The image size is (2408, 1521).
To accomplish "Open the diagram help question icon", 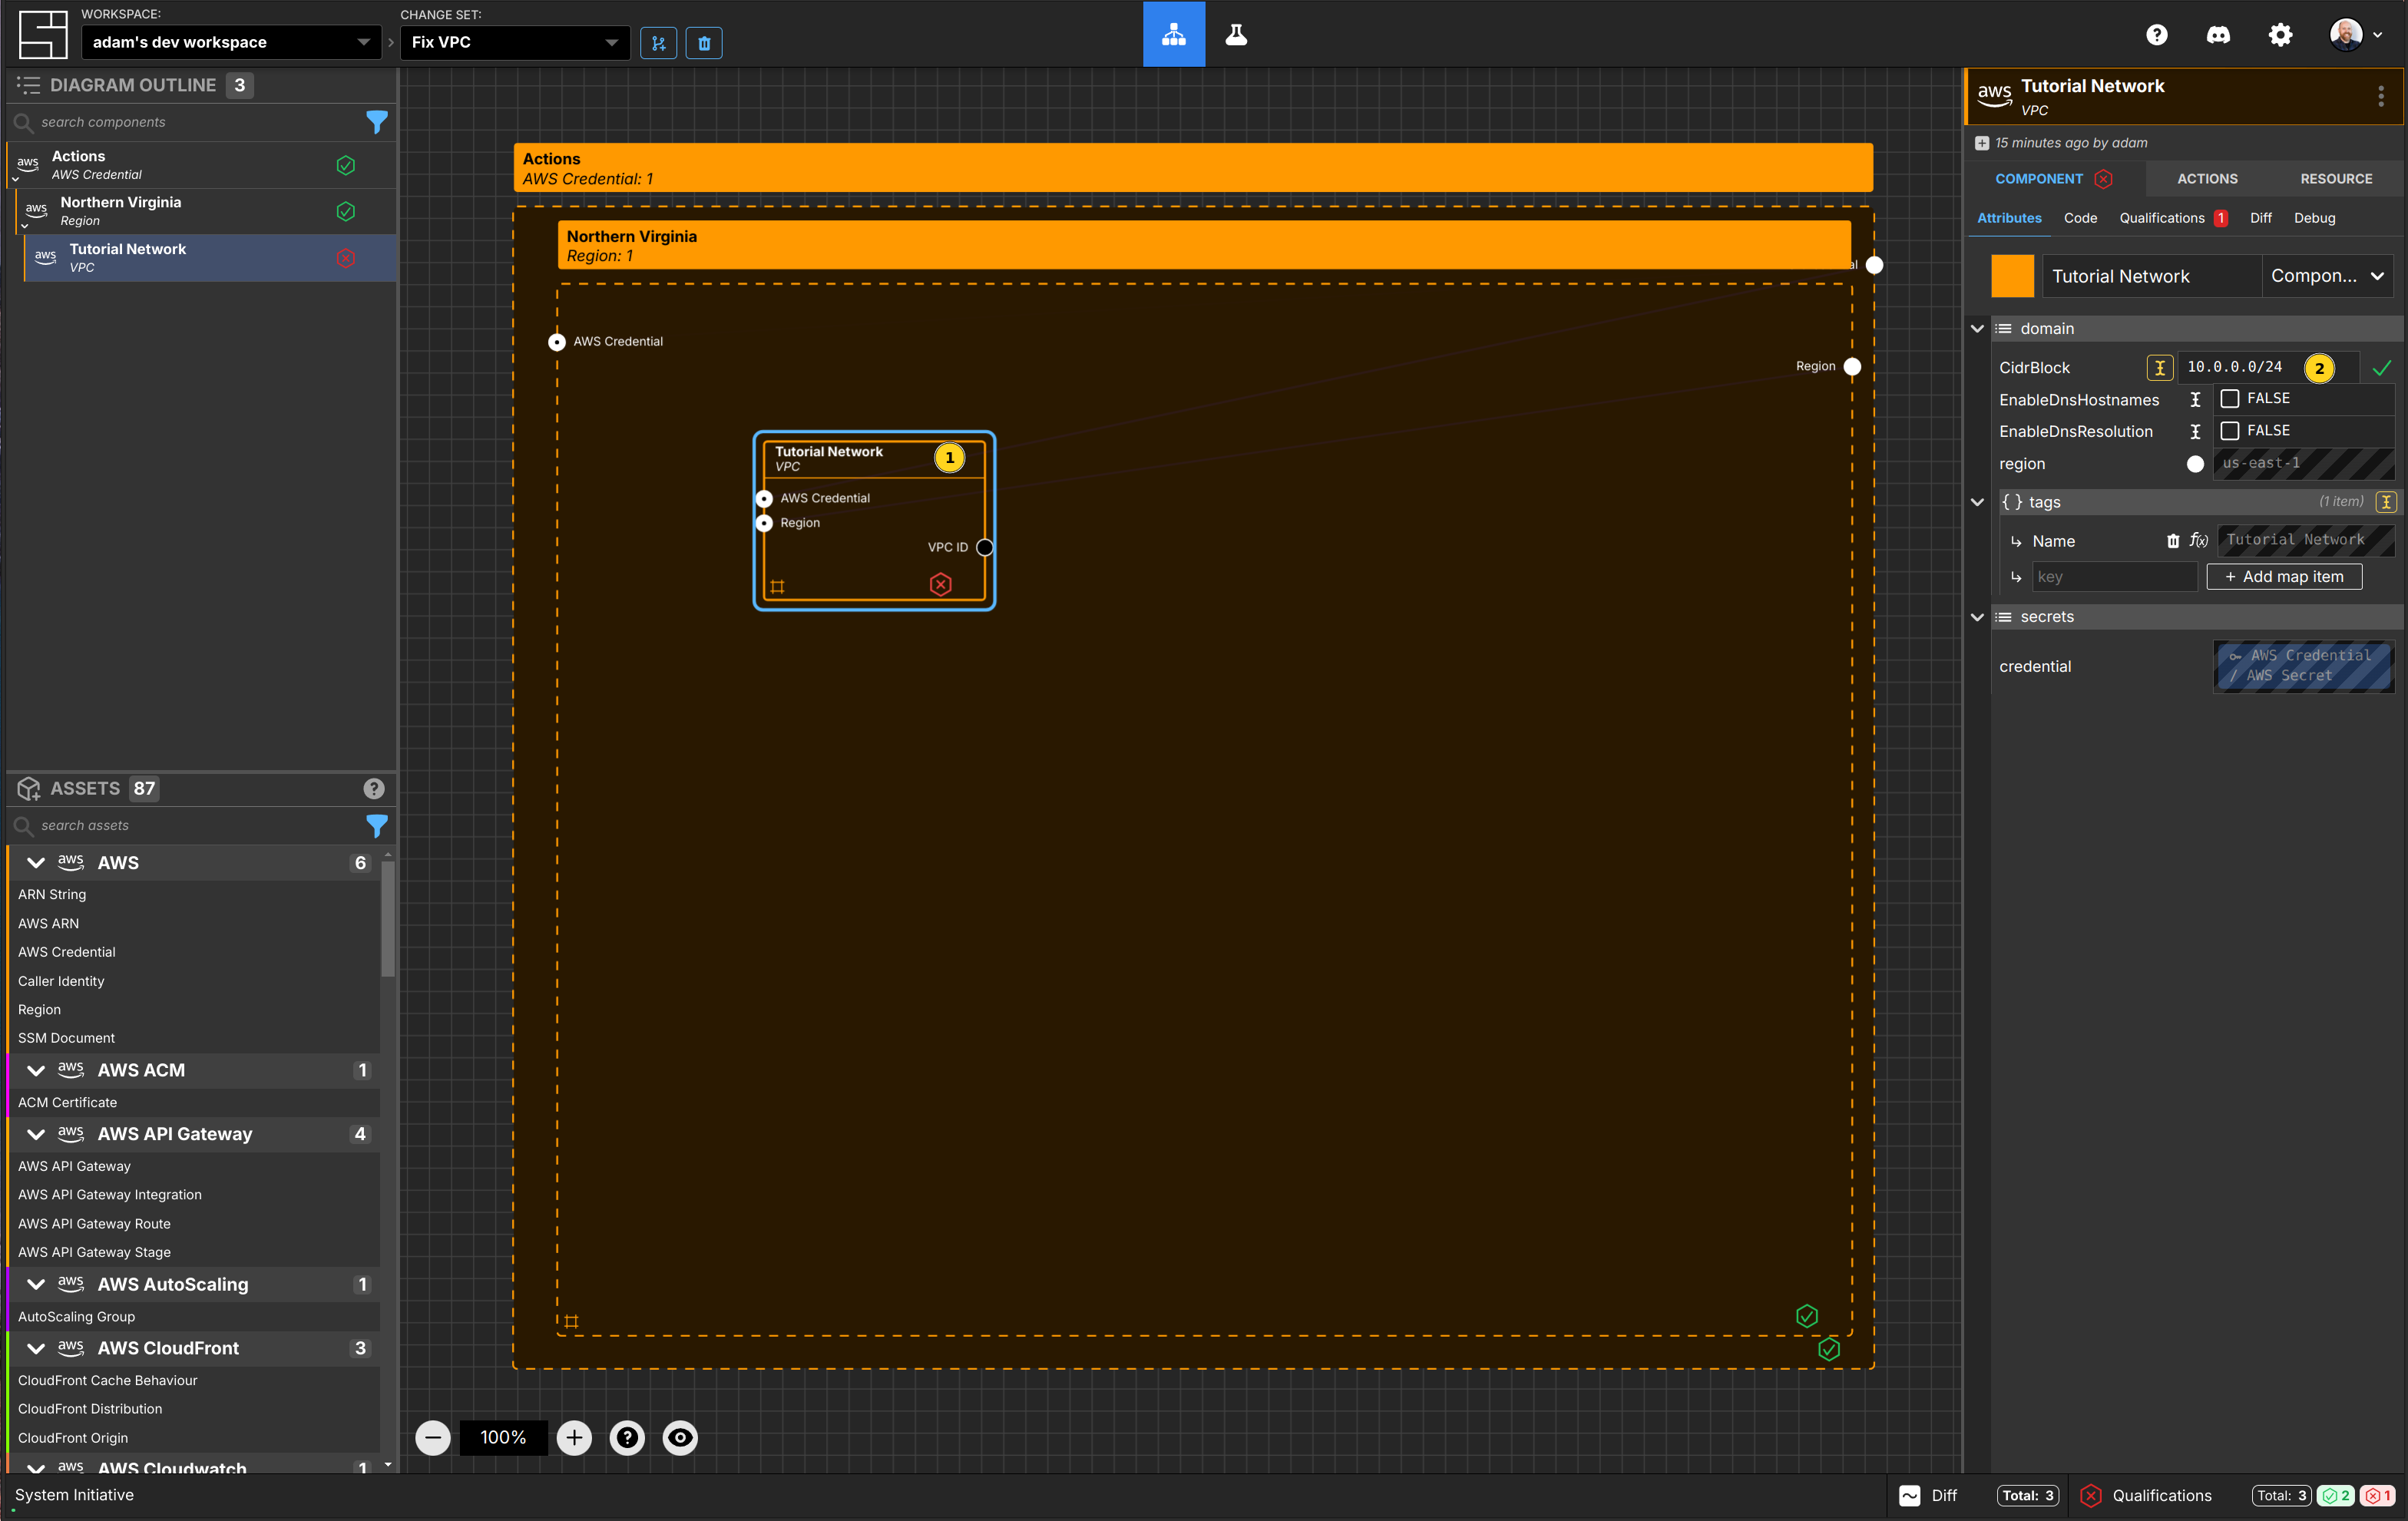I will (x=627, y=1438).
